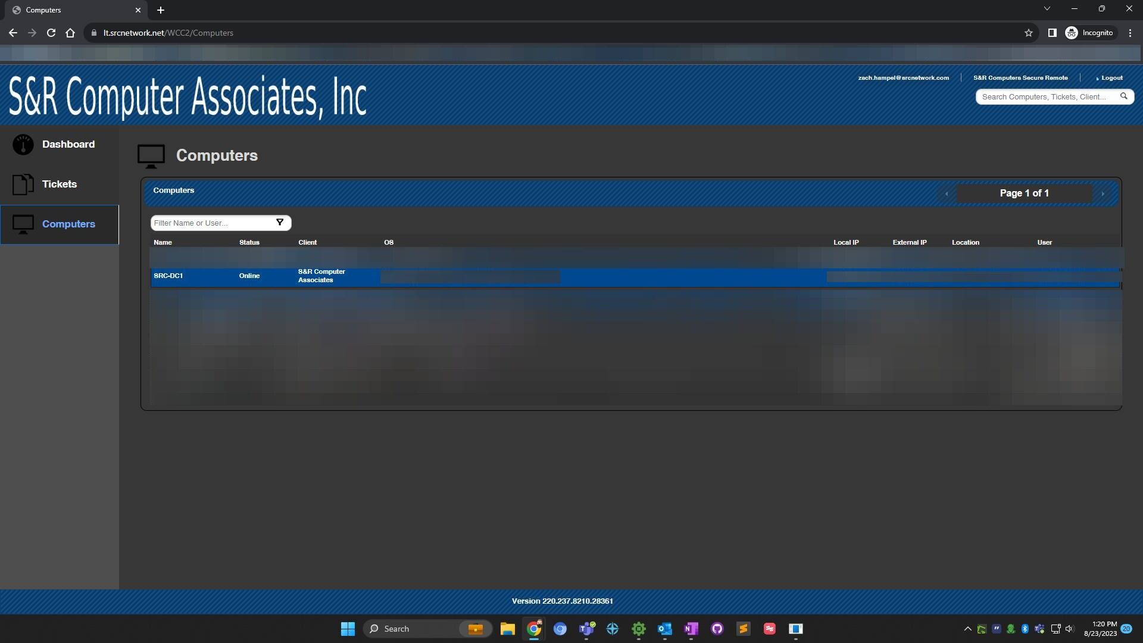Sort by the Local IP column header

click(x=846, y=242)
